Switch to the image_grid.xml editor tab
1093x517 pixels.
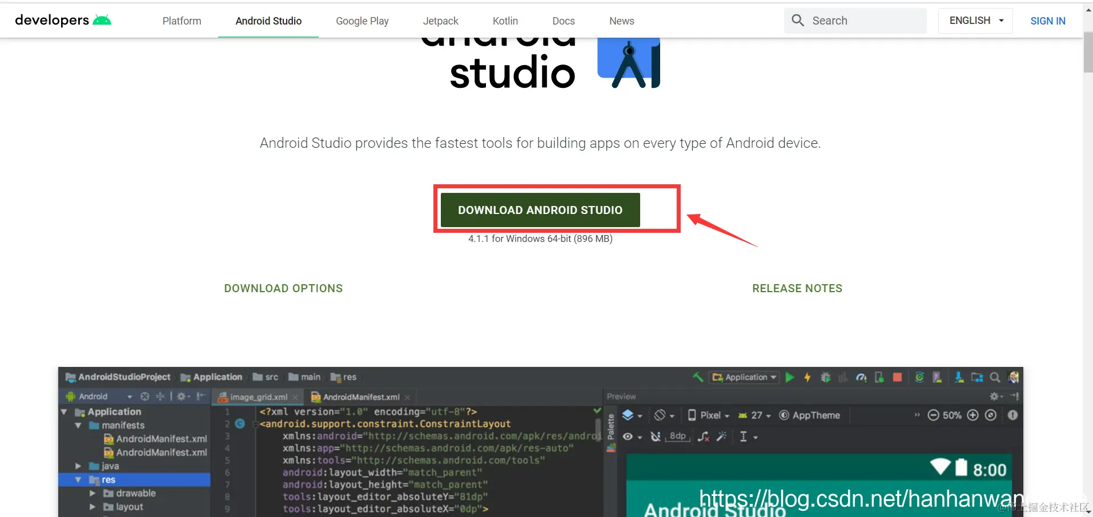click(x=259, y=397)
